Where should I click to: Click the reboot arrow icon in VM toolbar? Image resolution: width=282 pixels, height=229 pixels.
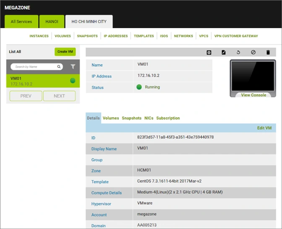click(x=238, y=53)
